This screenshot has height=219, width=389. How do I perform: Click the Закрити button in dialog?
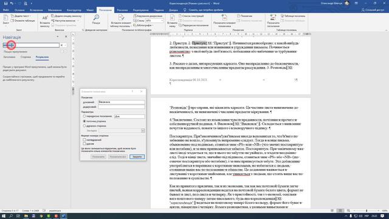(x=137, y=157)
